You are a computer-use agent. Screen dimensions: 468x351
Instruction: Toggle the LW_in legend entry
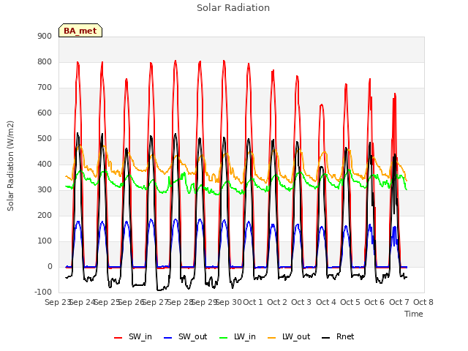[x=237, y=336]
